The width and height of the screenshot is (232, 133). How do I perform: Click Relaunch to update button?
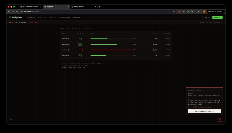coord(216,12)
